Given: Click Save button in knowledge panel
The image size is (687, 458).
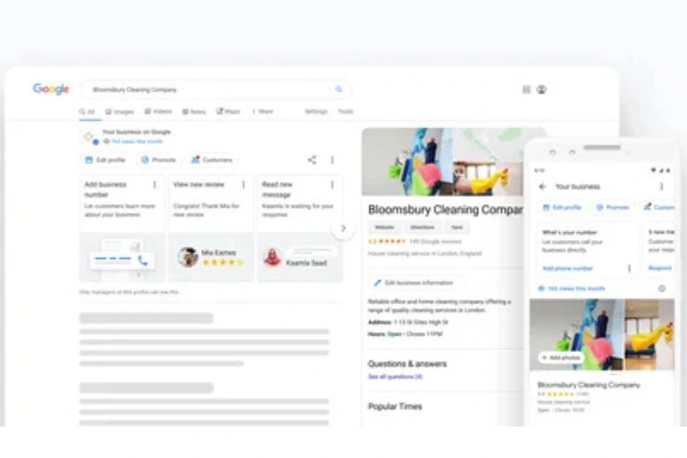Looking at the screenshot, I should (457, 227).
